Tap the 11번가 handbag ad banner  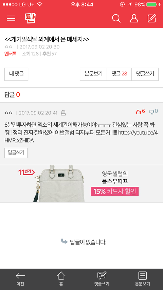pyautogui.click(x=81, y=184)
